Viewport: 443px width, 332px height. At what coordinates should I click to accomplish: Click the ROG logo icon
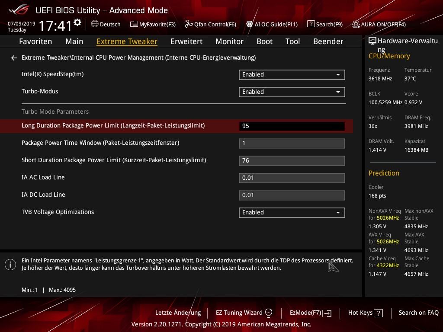tap(19, 10)
